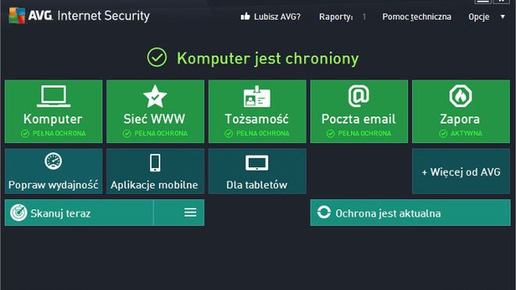Click the Skanuj teraz radar icon
Viewport: 516px width, 290px height.
click(19, 213)
